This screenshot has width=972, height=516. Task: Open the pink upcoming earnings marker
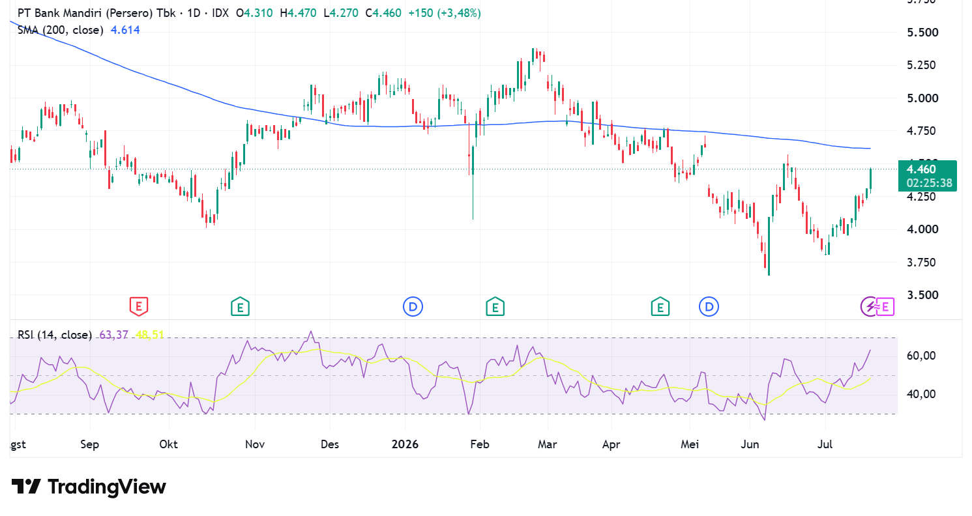pyautogui.click(x=885, y=306)
